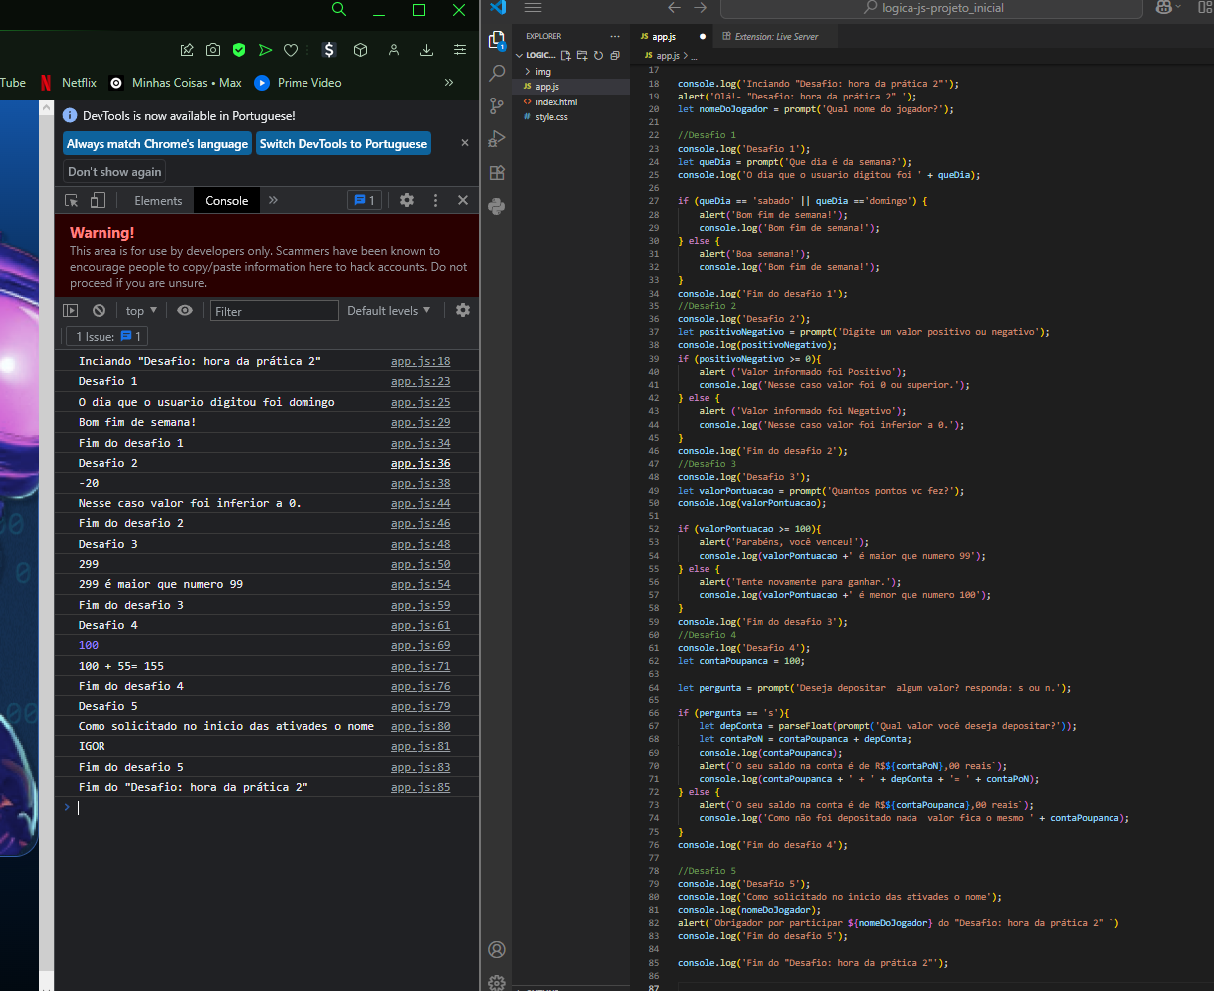1214x991 pixels.
Task: Open the app.js:18 source link
Action: click(420, 361)
